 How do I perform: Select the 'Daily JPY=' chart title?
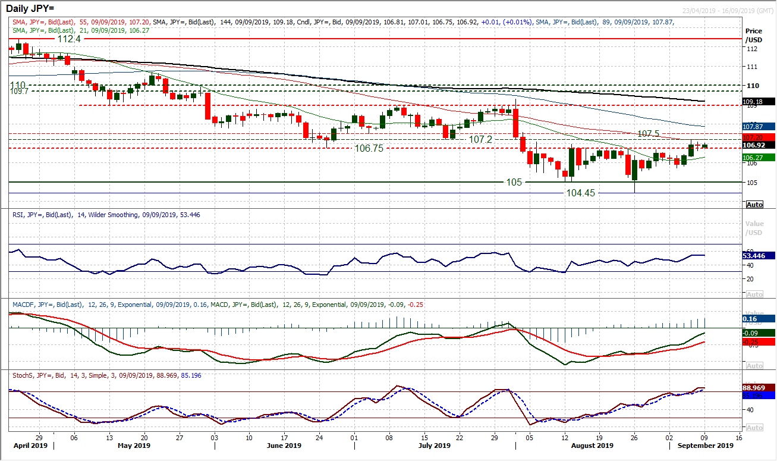coord(30,9)
